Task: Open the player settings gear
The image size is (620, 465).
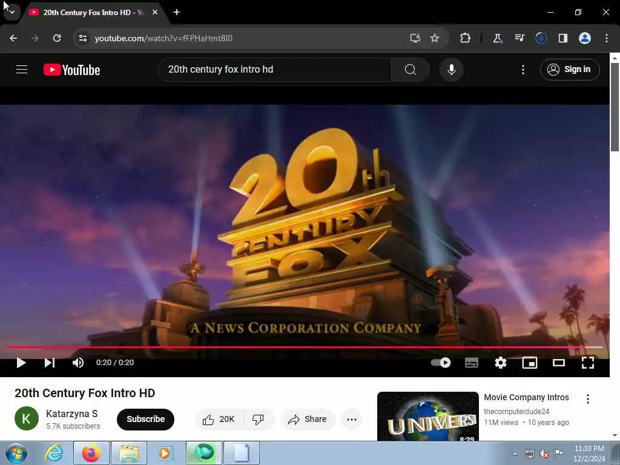Action: tap(501, 363)
